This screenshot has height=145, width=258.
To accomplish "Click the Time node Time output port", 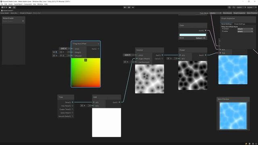I will tap(73, 102).
